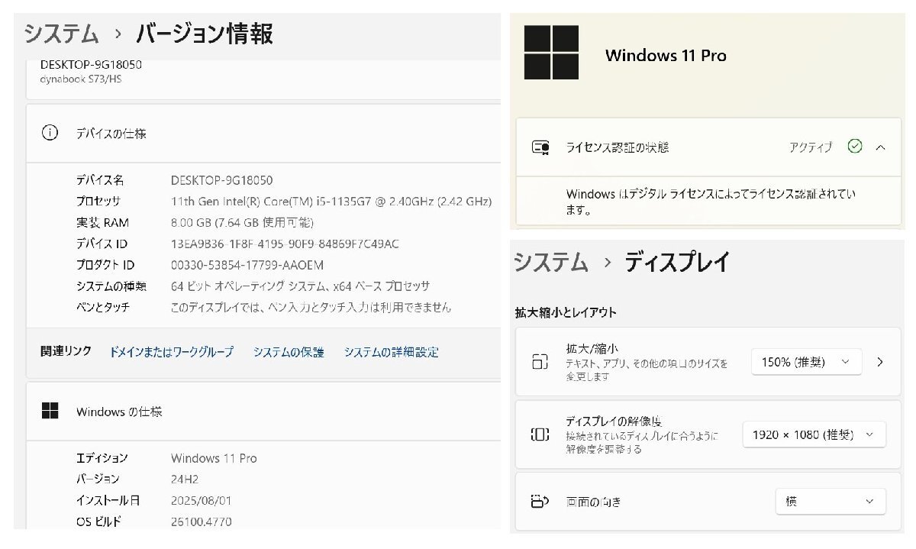Click the 拡大/縮小 setting label

(x=592, y=349)
